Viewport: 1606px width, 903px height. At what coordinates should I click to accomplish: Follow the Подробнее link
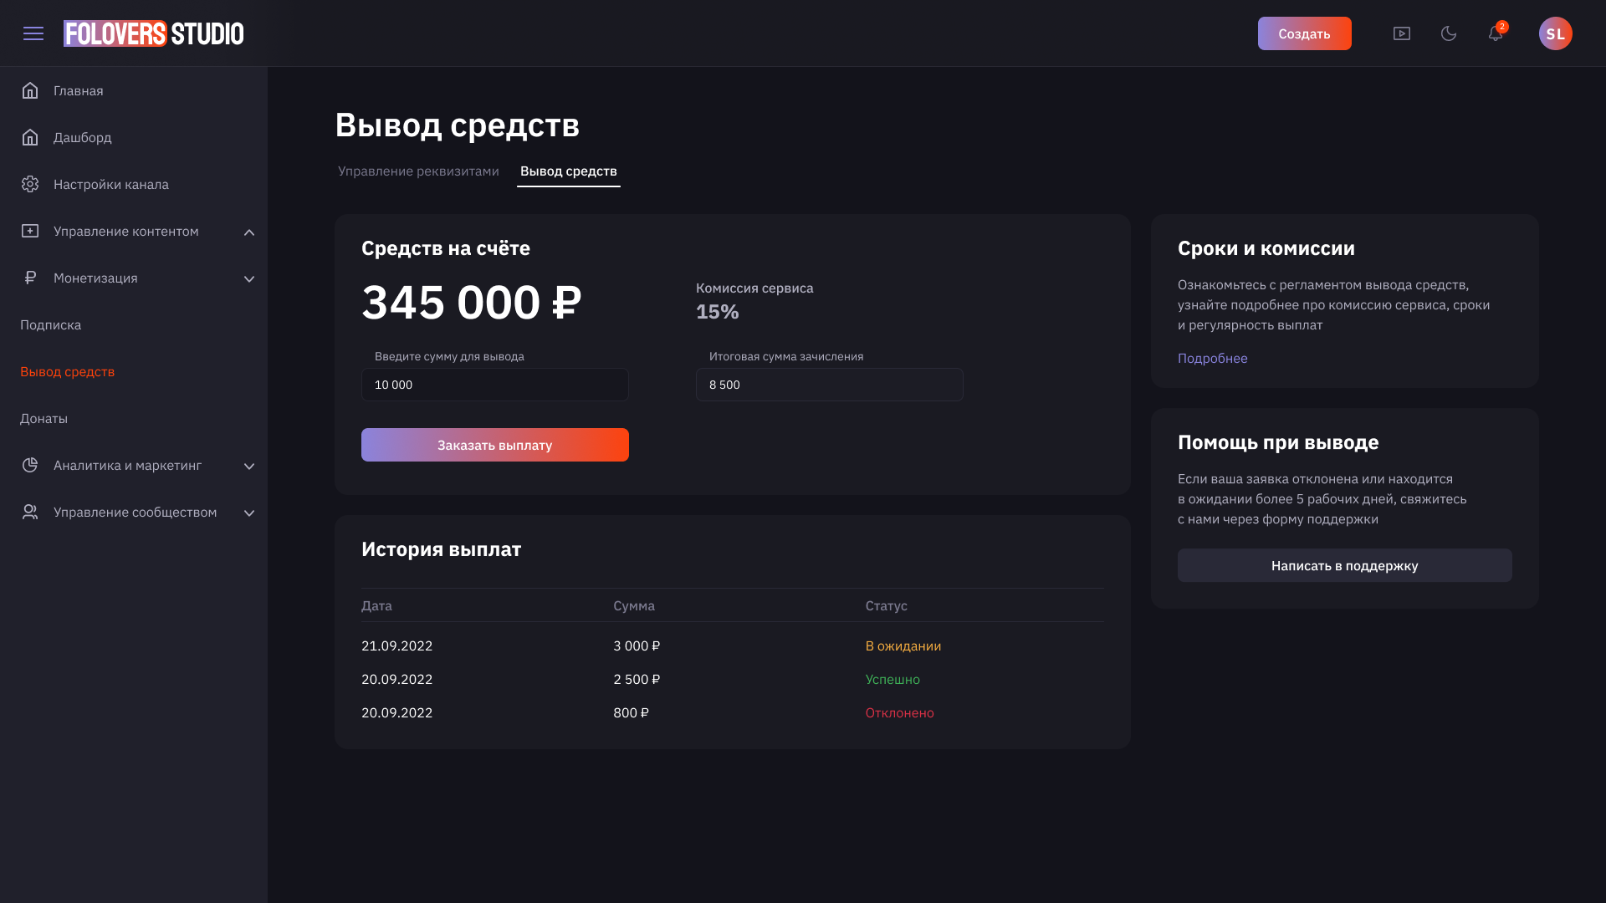coord(1212,358)
